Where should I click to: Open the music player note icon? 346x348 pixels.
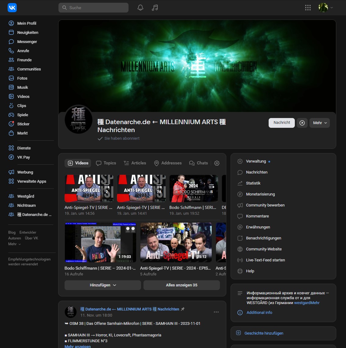pos(155,8)
